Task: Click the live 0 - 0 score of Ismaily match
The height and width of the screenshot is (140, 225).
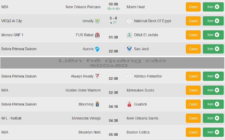Action: (x=114, y=18)
